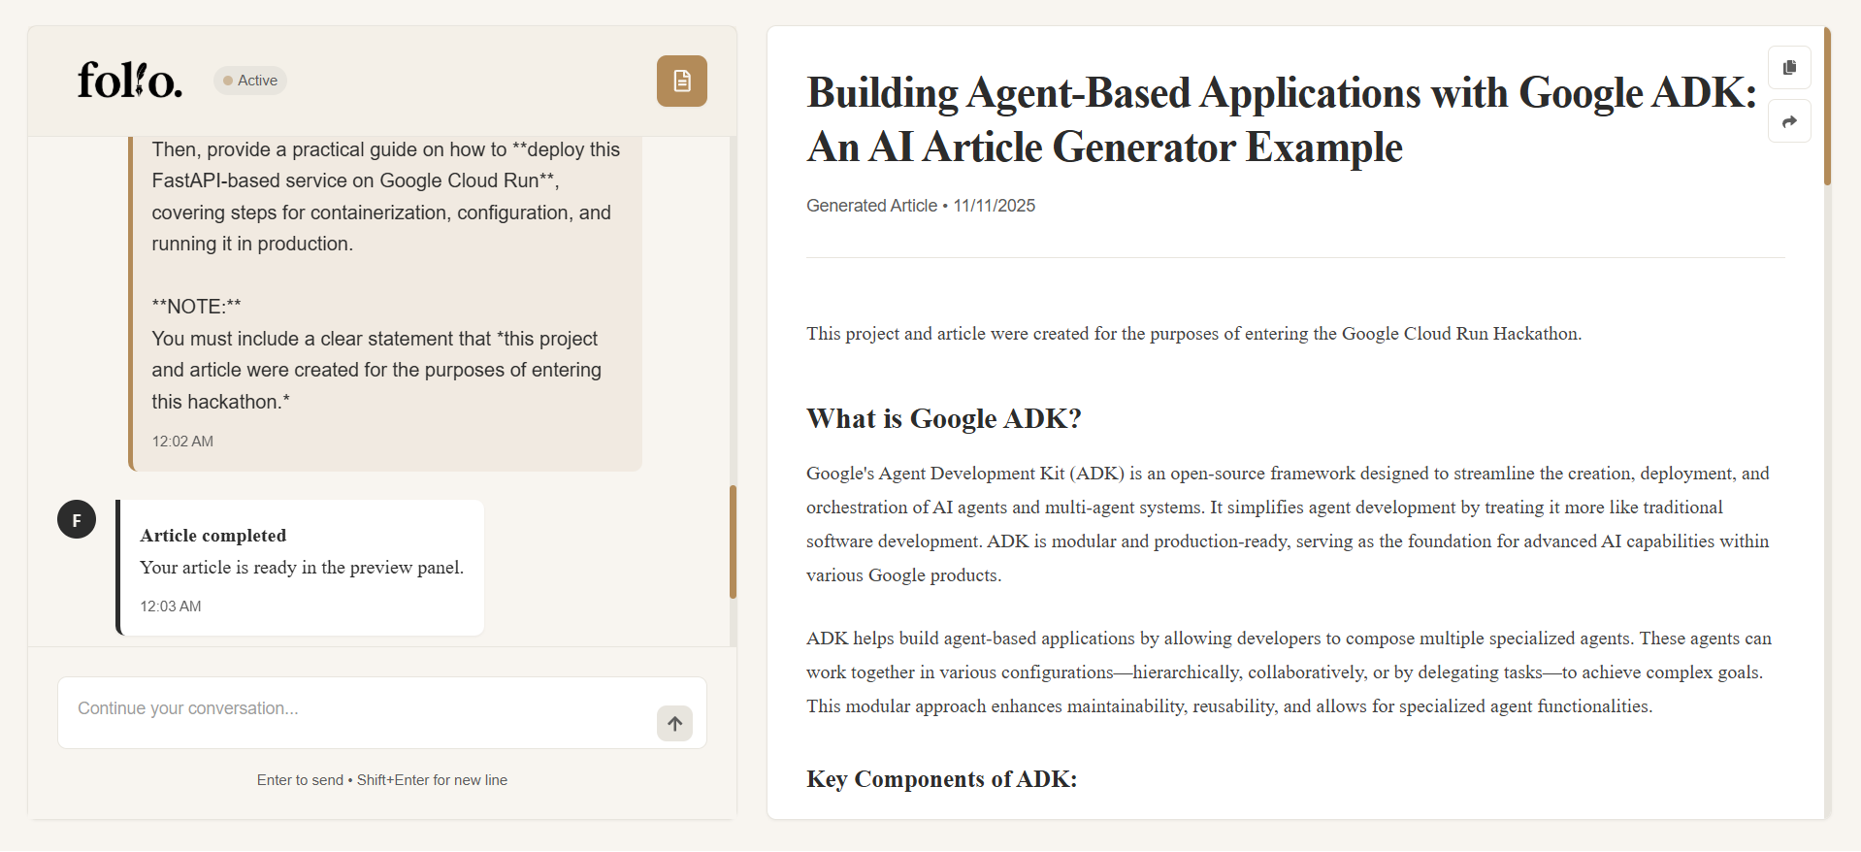Click the 12:03 AM timestamp
1861x852 pixels.
coord(171,606)
